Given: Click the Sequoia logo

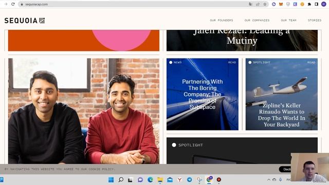Looking at the screenshot, I should tap(25, 21).
